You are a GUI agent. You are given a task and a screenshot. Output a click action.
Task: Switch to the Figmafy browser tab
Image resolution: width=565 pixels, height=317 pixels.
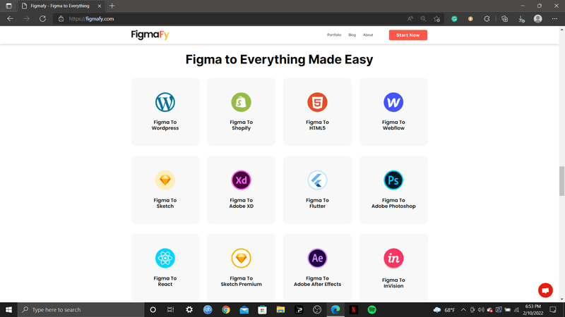click(x=61, y=6)
